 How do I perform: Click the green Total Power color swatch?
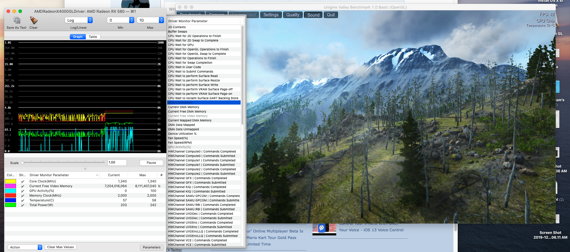[x=11, y=205]
